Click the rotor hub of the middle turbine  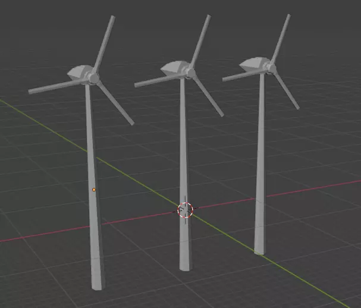(191, 73)
